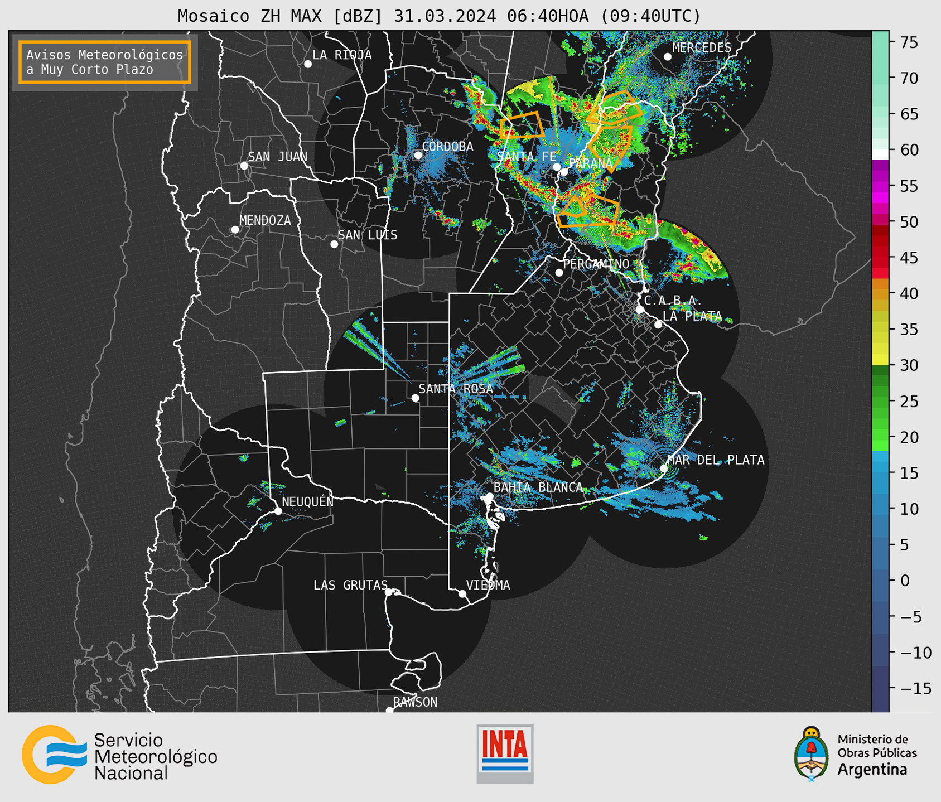
Task: Click the green 25 dBZ band on the scale
Action: click(x=880, y=402)
